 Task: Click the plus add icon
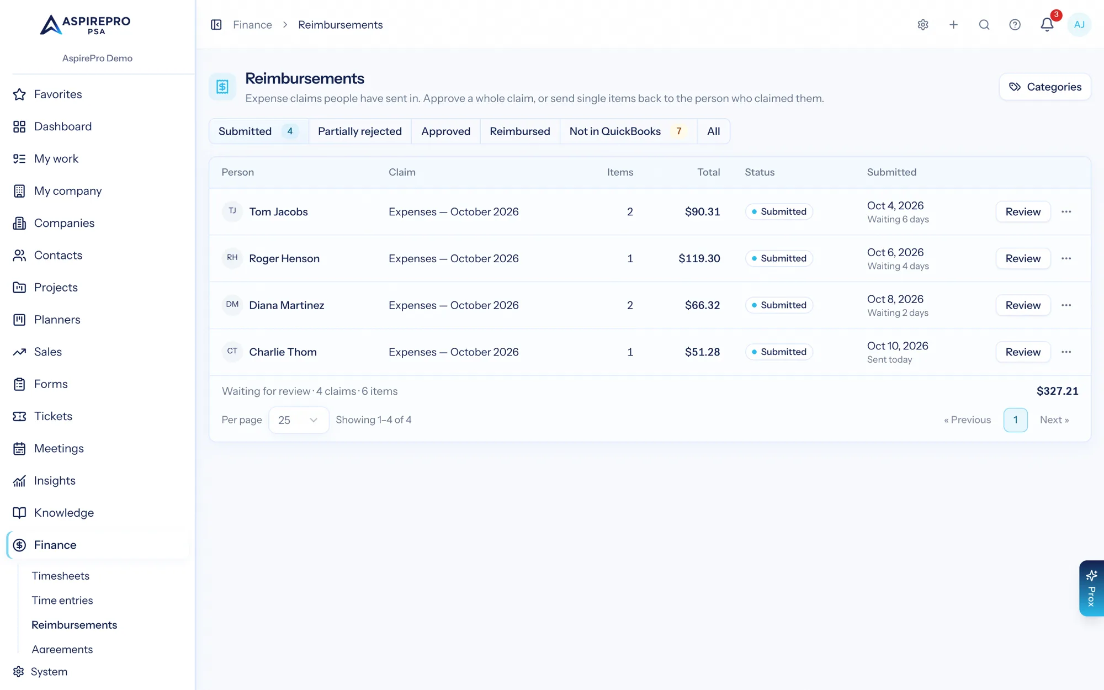(953, 25)
